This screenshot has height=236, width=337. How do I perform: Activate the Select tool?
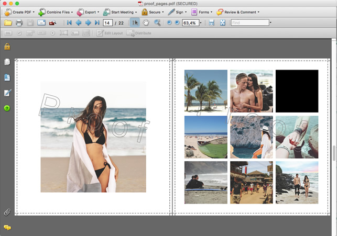pyautogui.click(x=135, y=23)
